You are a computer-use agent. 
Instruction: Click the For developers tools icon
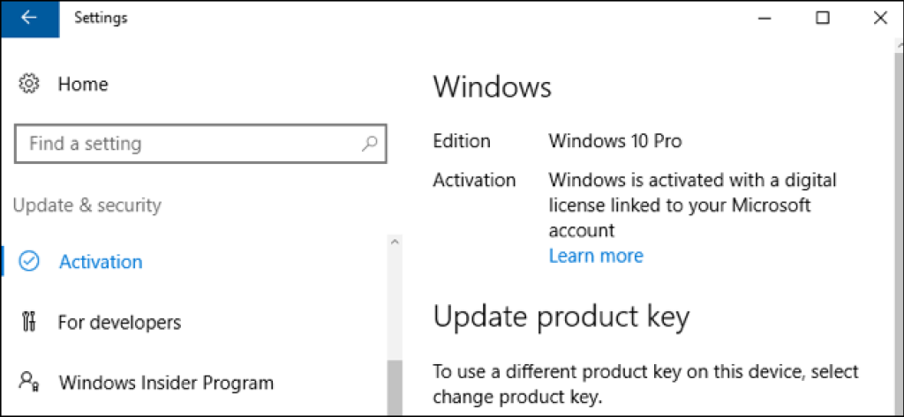coord(28,322)
